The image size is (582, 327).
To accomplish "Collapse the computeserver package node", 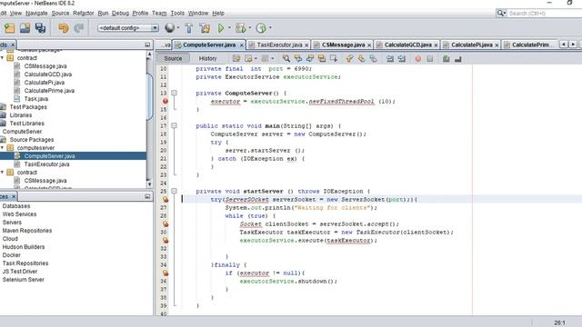I will click(x=2, y=148).
